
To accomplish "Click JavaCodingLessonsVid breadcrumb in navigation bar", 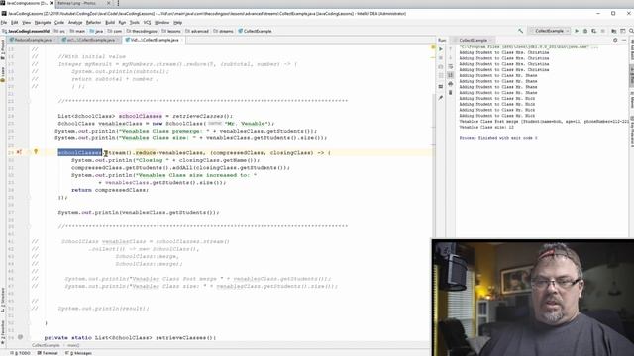I will [27, 31].
